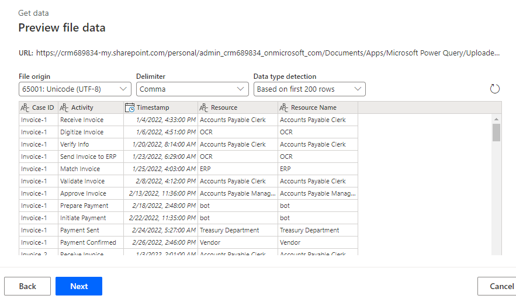Click the Activity column text type icon

pos(64,107)
